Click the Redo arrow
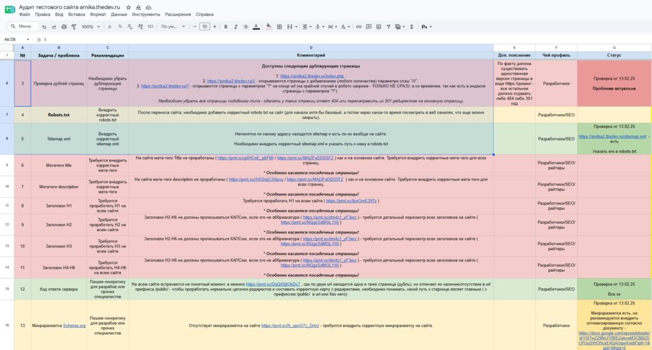Image resolution: width=652 pixels, height=350 pixels. [54, 27]
